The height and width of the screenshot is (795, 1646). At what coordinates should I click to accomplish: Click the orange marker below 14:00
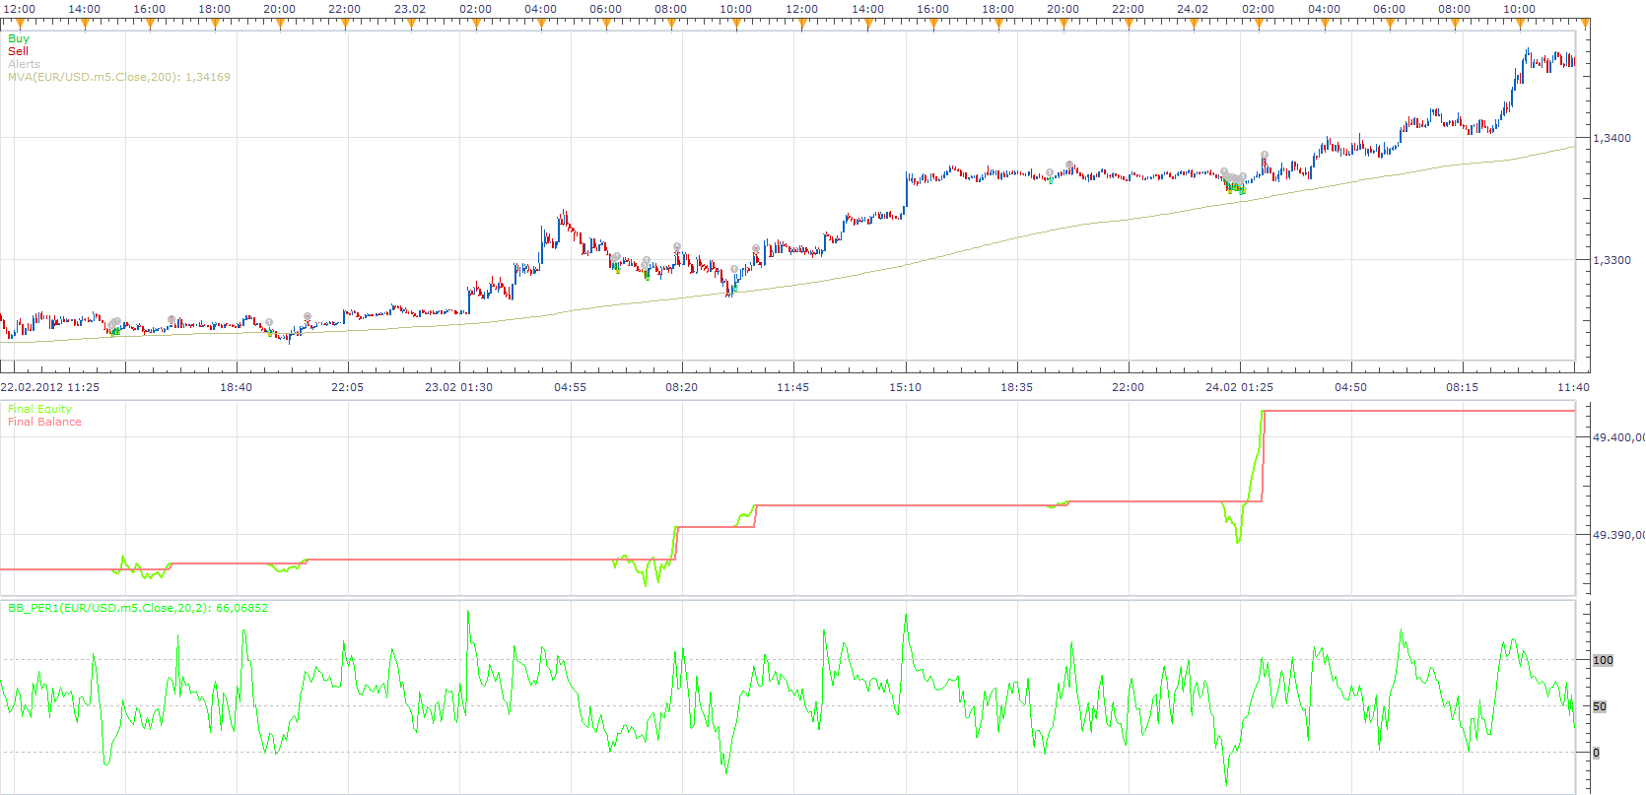pos(85,25)
